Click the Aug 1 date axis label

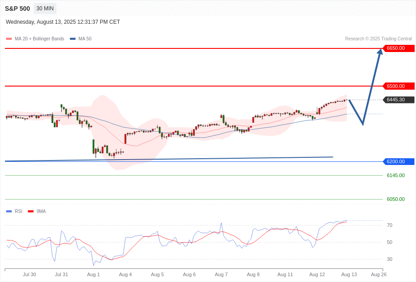94,274
